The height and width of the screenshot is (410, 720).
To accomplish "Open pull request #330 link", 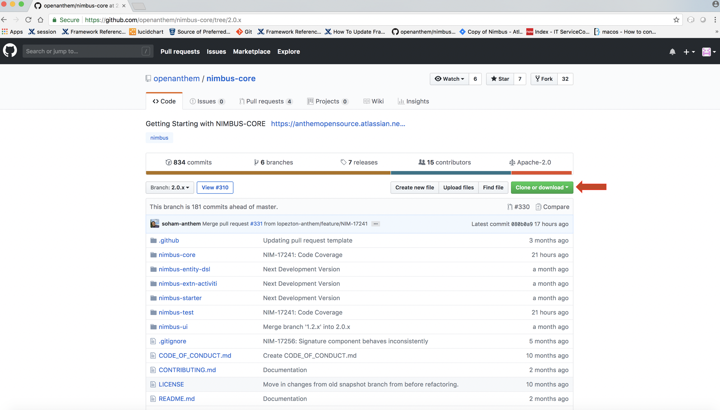I will pos(519,207).
